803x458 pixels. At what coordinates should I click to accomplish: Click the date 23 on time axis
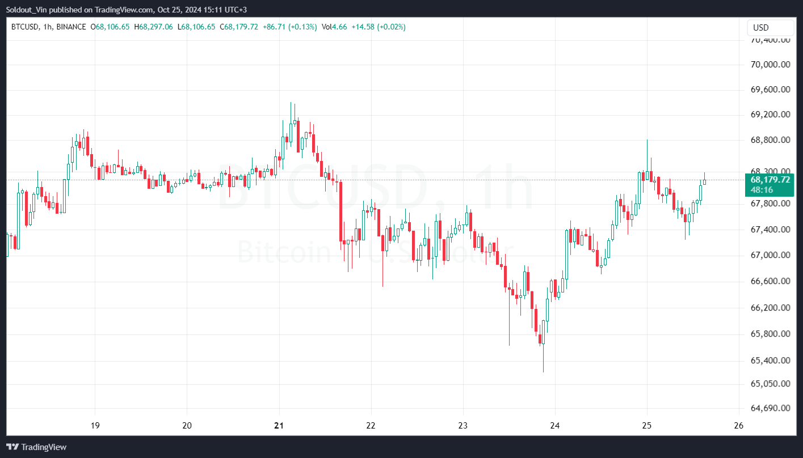click(463, 426)
